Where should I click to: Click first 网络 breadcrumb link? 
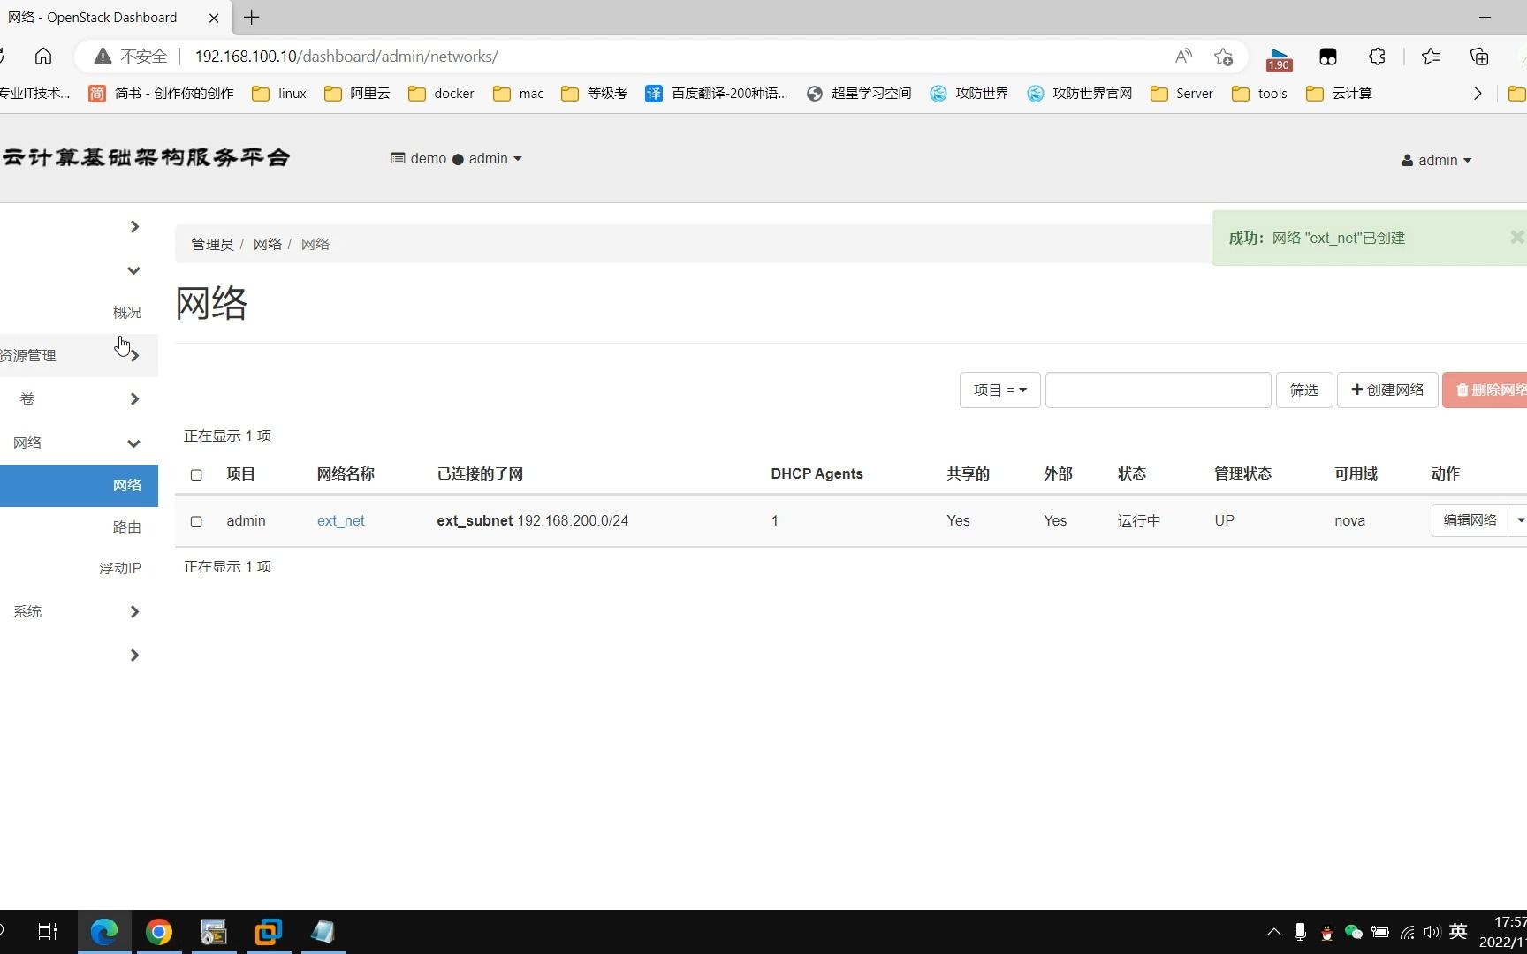point(268,244)
